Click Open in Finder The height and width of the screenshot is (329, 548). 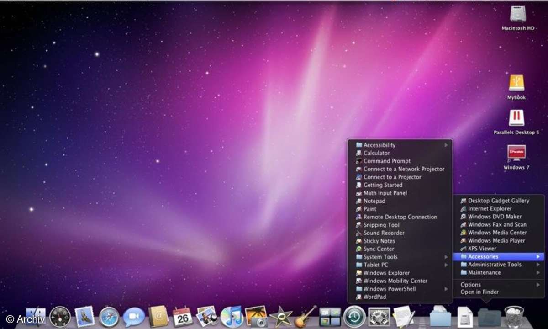[x=479, y=292]
